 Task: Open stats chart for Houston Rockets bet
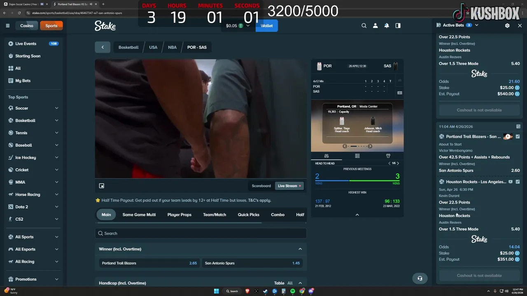(x=518, y=182)
